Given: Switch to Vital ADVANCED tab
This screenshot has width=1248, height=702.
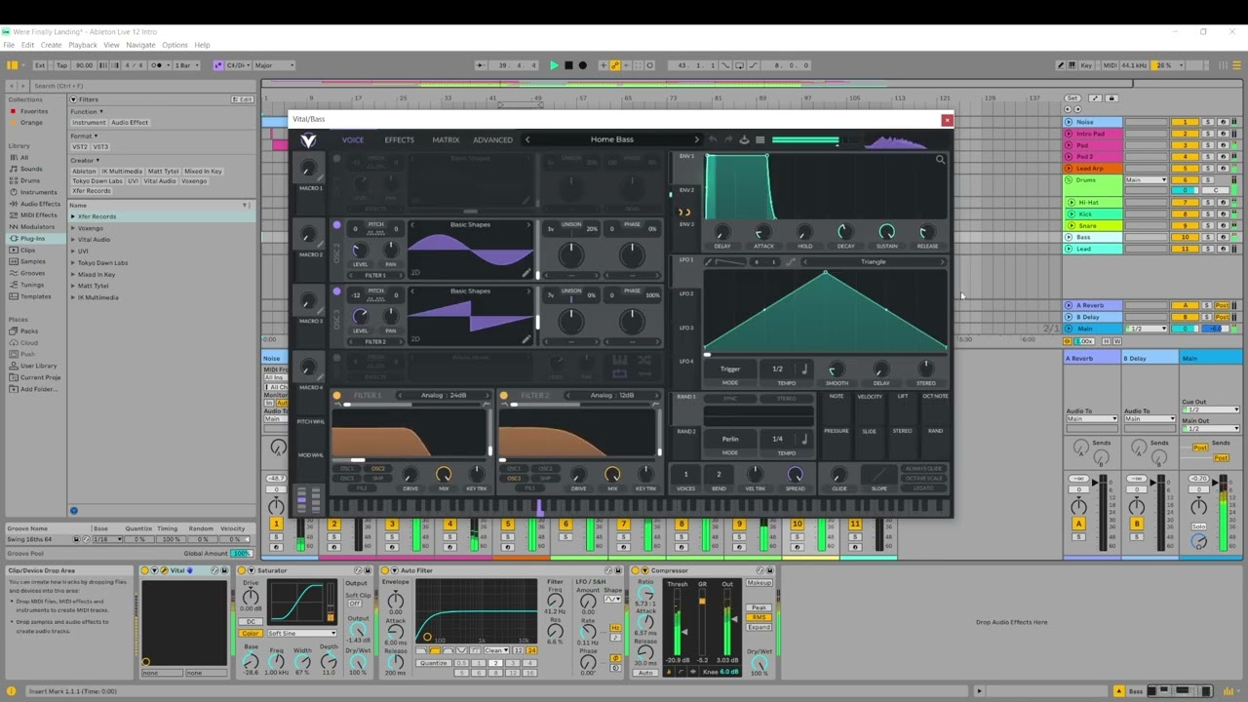Looking at the screenshot, I should (492, 140).
